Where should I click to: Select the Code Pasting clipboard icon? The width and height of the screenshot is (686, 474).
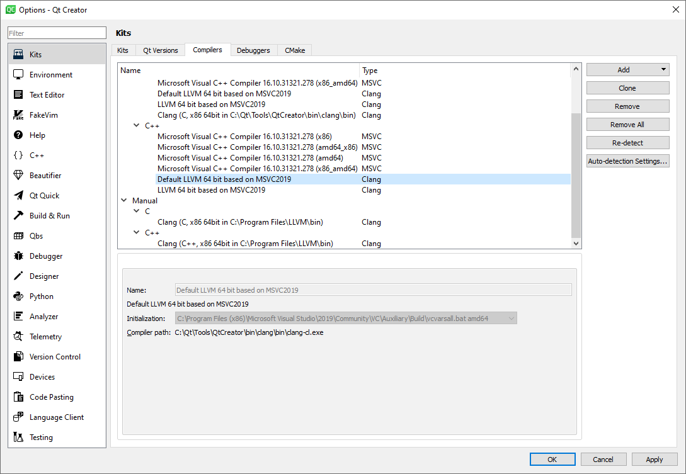18,397
